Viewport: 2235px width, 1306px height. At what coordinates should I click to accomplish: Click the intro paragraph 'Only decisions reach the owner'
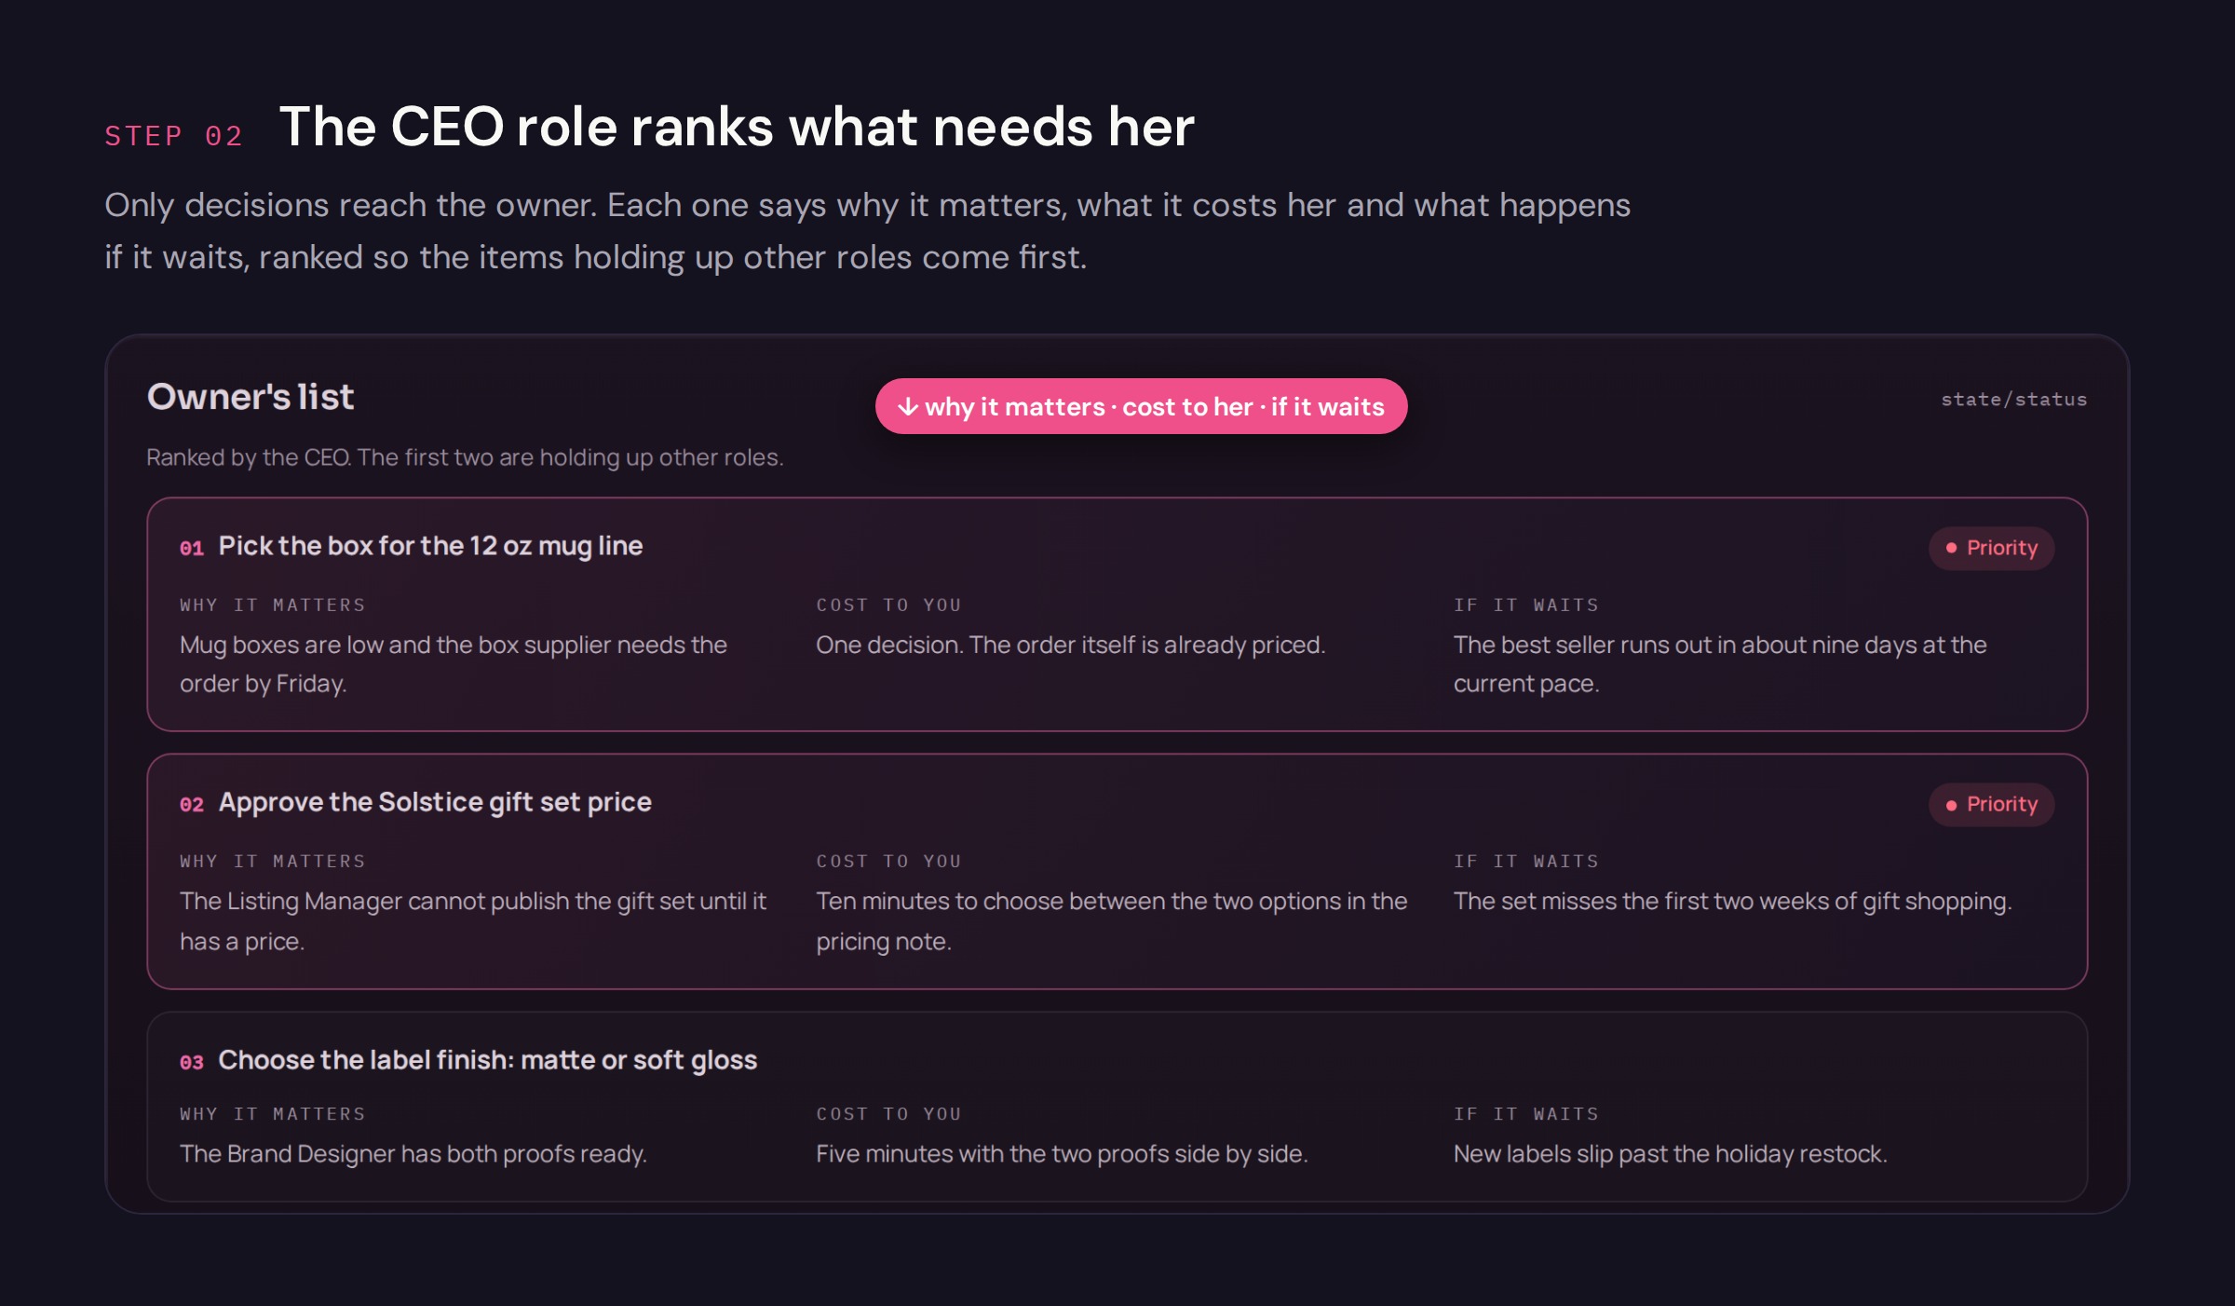[x=867, y=231]
